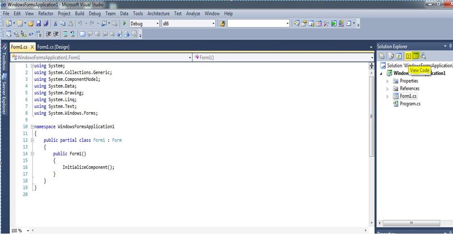Click the InitializeComponent(); line in the editor

coord(88,167)
